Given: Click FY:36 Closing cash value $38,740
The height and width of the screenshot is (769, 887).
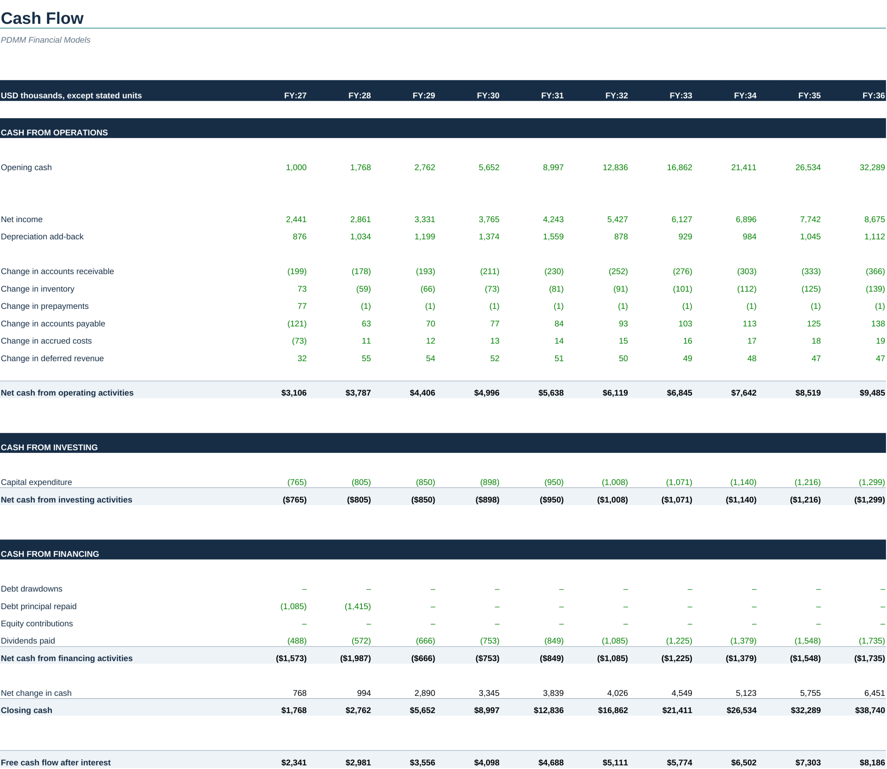Looking at the screenshot, I should click(870, 710).
